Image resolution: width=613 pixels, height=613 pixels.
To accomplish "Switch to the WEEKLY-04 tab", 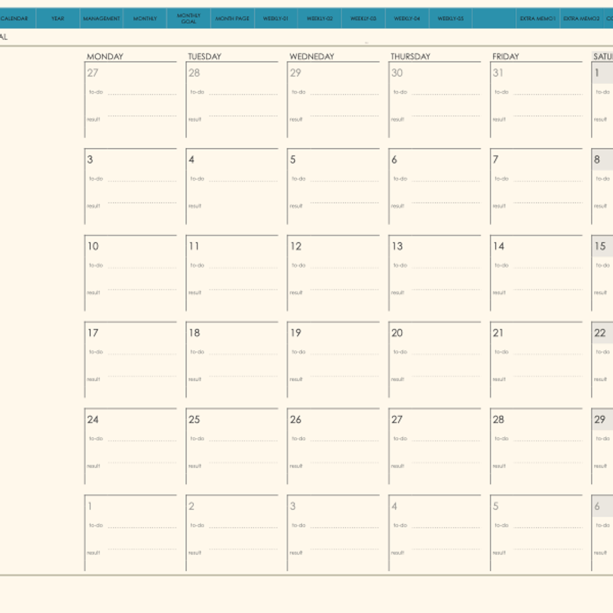I will coord(407,19).
